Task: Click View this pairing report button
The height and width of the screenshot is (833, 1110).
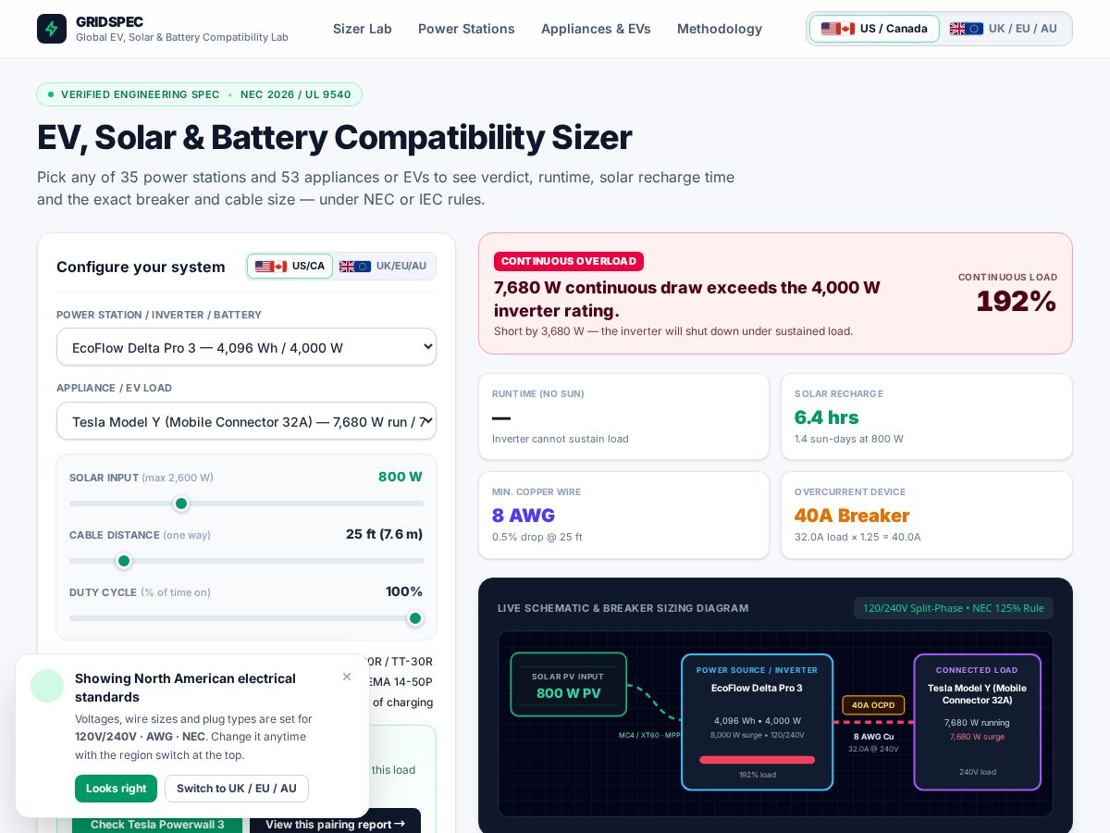Action: pos(335,823)
